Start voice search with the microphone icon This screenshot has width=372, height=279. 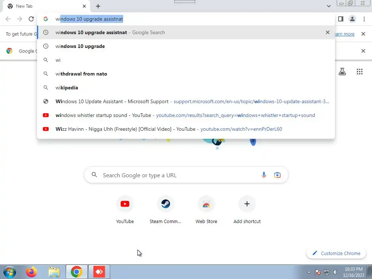coord(264,175)
